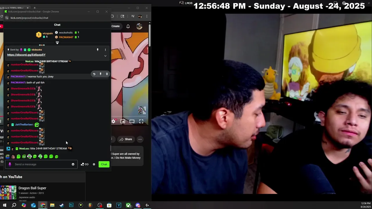Click the vicspain top gifter name
The width and height of the screenshot is (372, 209).
(x=48, y=33)
